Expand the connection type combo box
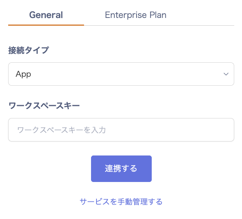The width and height of the screenshot is (242, 219). (x=121, y=74)
